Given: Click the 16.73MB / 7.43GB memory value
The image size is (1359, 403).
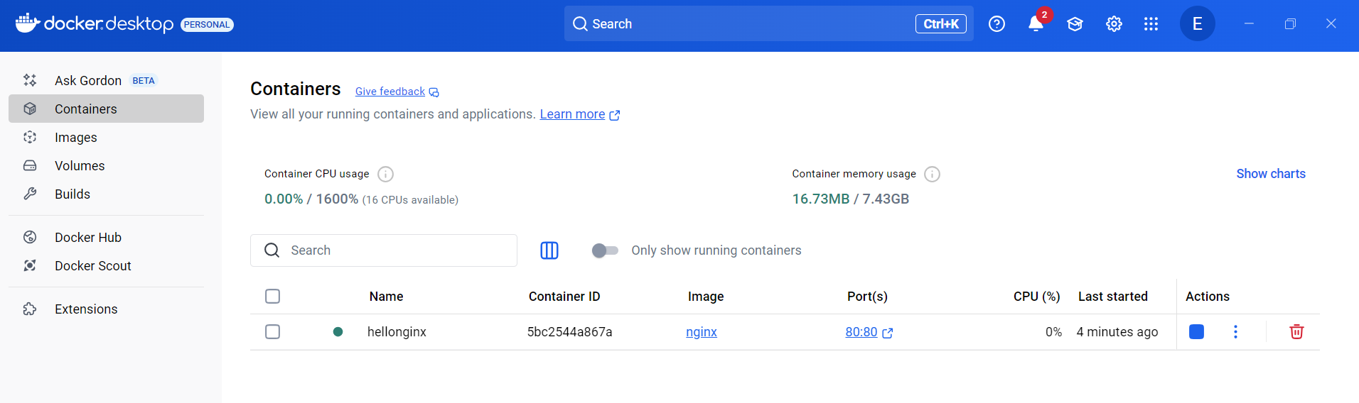Looking at the screenshot, I should [x=851, y=199].
